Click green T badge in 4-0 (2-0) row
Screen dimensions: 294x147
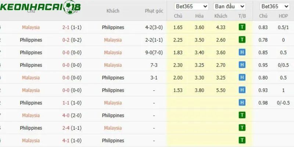pyautogui.click(x=242, y=115)
